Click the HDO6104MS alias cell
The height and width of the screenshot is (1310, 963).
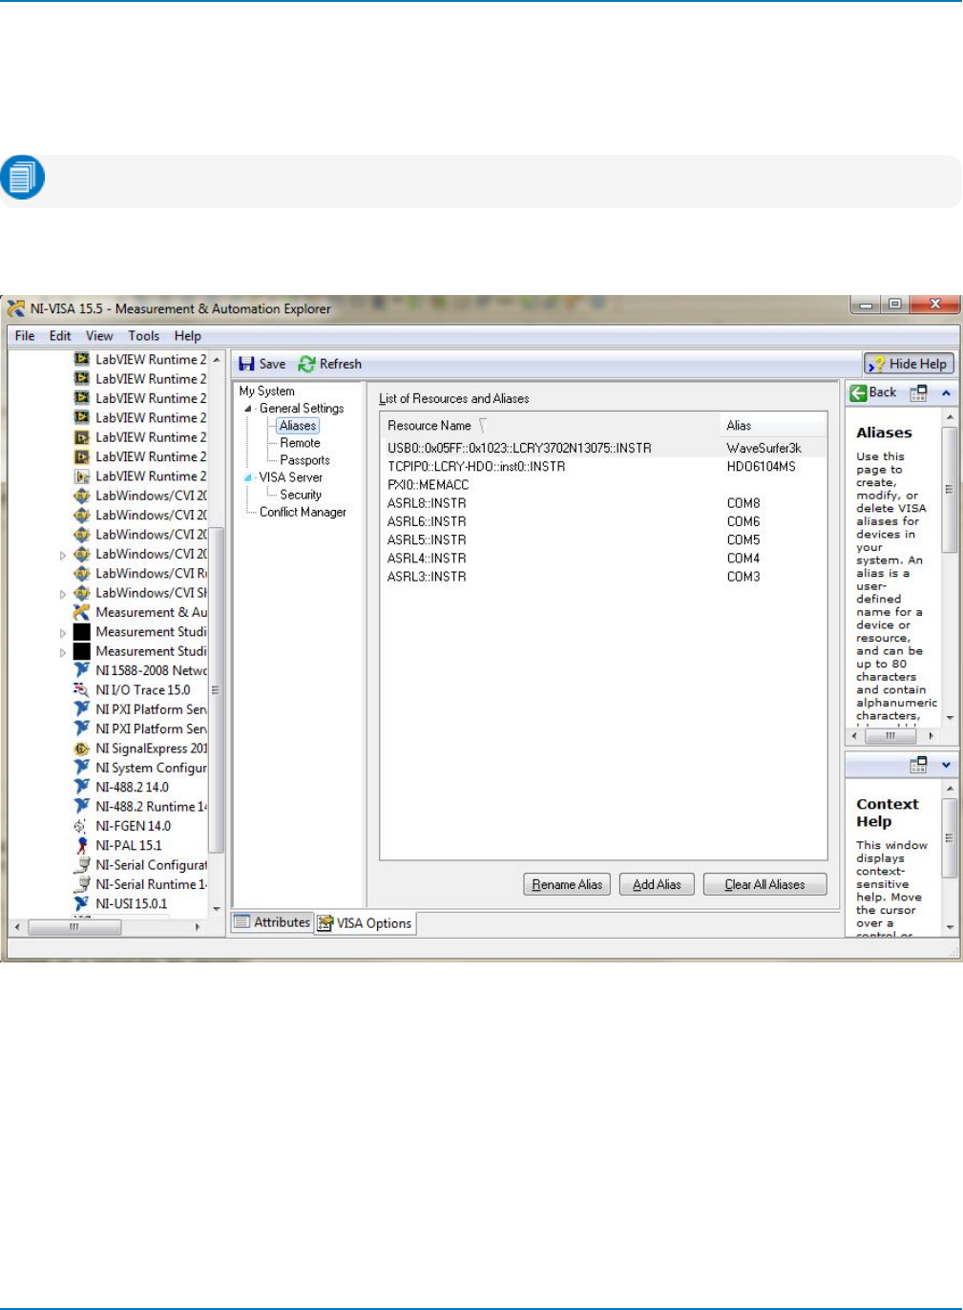[x=761, y=467]
